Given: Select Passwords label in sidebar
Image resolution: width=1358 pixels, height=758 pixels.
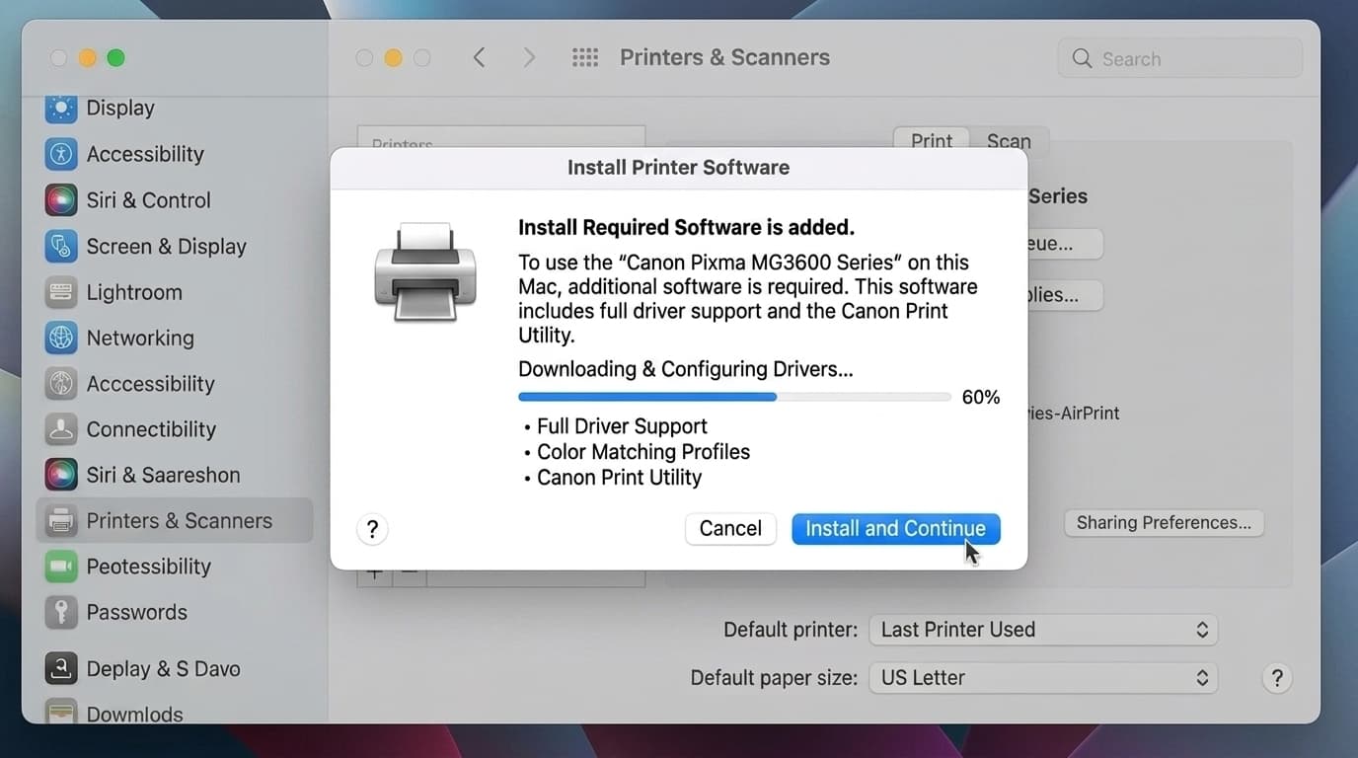Looking at the screenshot, I should [136, 612].
